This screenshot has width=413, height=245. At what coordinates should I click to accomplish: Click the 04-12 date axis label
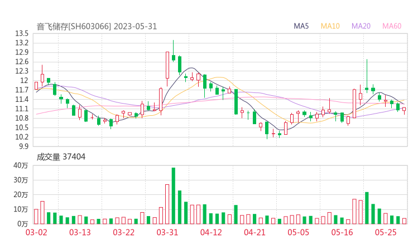point(211,232)
